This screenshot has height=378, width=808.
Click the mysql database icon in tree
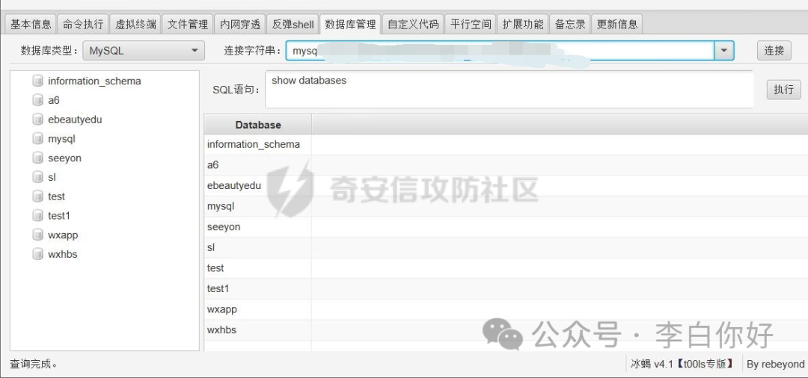37,138
